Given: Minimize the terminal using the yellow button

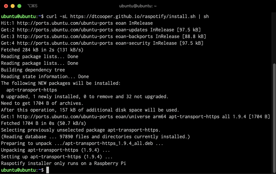Looking at the screenshot, I should tap(13, 6).
